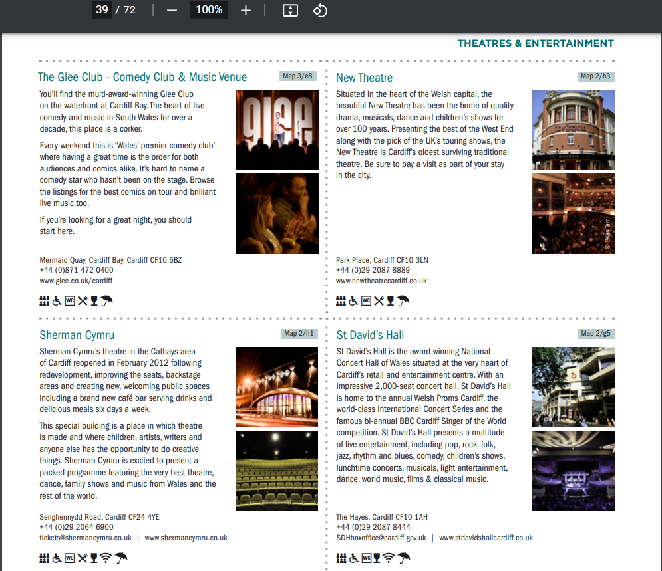Click St David's Hall umbrella icon

click(x=404, y=558)
